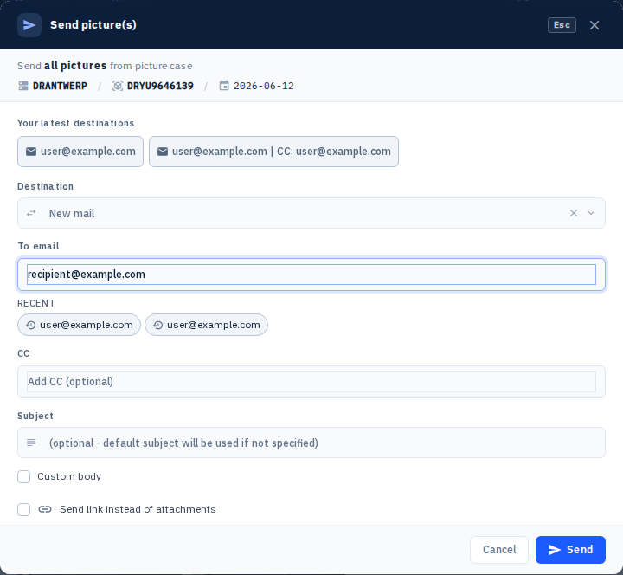
Task: Click 'Send all pictures from picture case' text
Action: pos(105,66)
